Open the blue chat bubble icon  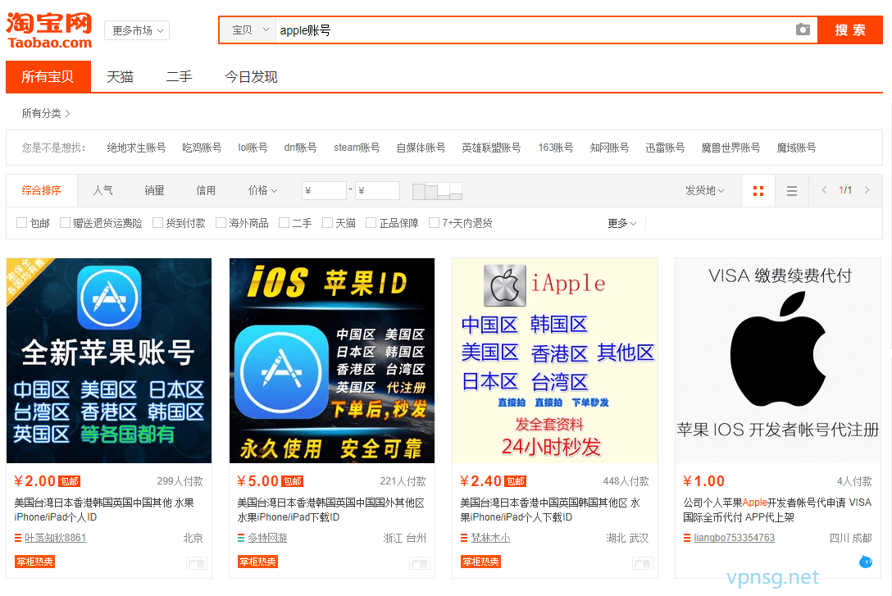[865, 562]
